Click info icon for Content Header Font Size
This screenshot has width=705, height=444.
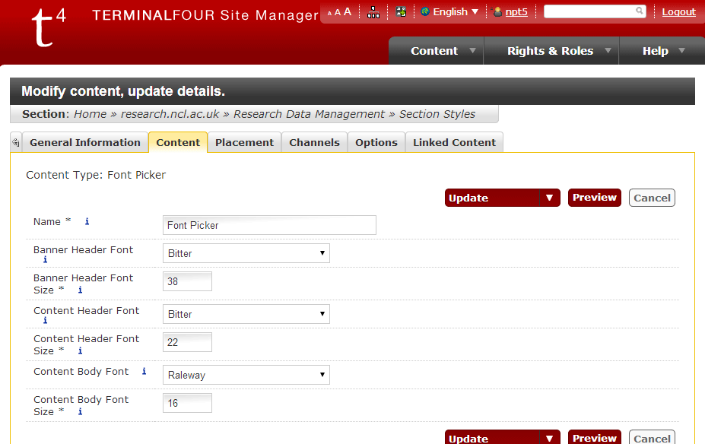[x=80, y=351]
